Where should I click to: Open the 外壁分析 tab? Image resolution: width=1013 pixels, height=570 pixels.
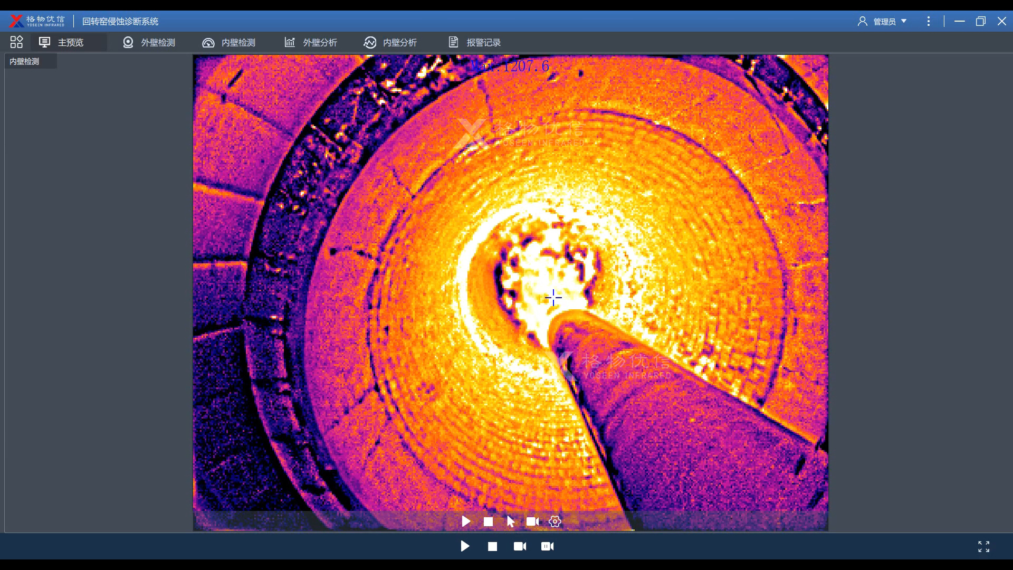coord(310,42)
